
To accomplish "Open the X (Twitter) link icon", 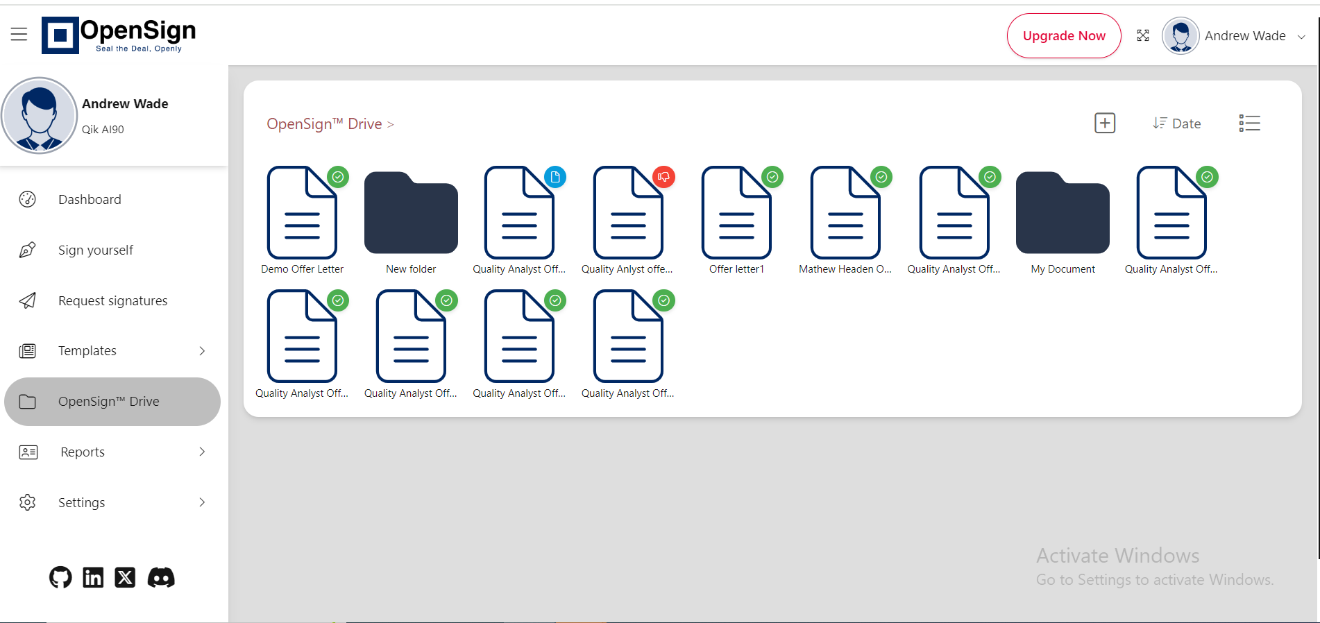I will [125, 577].
